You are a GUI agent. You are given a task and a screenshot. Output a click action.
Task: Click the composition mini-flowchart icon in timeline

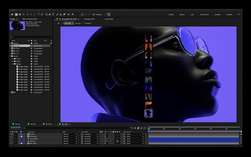132,128
